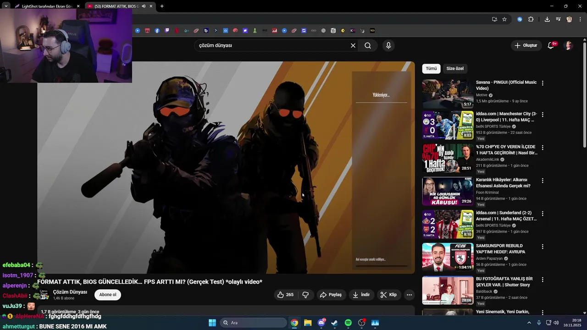Open 'BU FOTOĞRAFTA YANLIŞ BİR ŞEYLER VAR' title
587x330 pixels.
[504, 282]
